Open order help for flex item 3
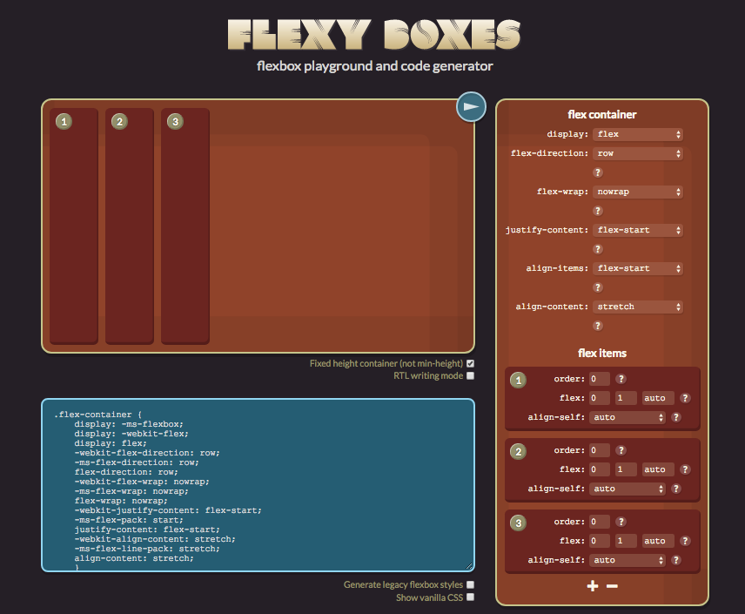Screen dimensions: 745x614 621,522
